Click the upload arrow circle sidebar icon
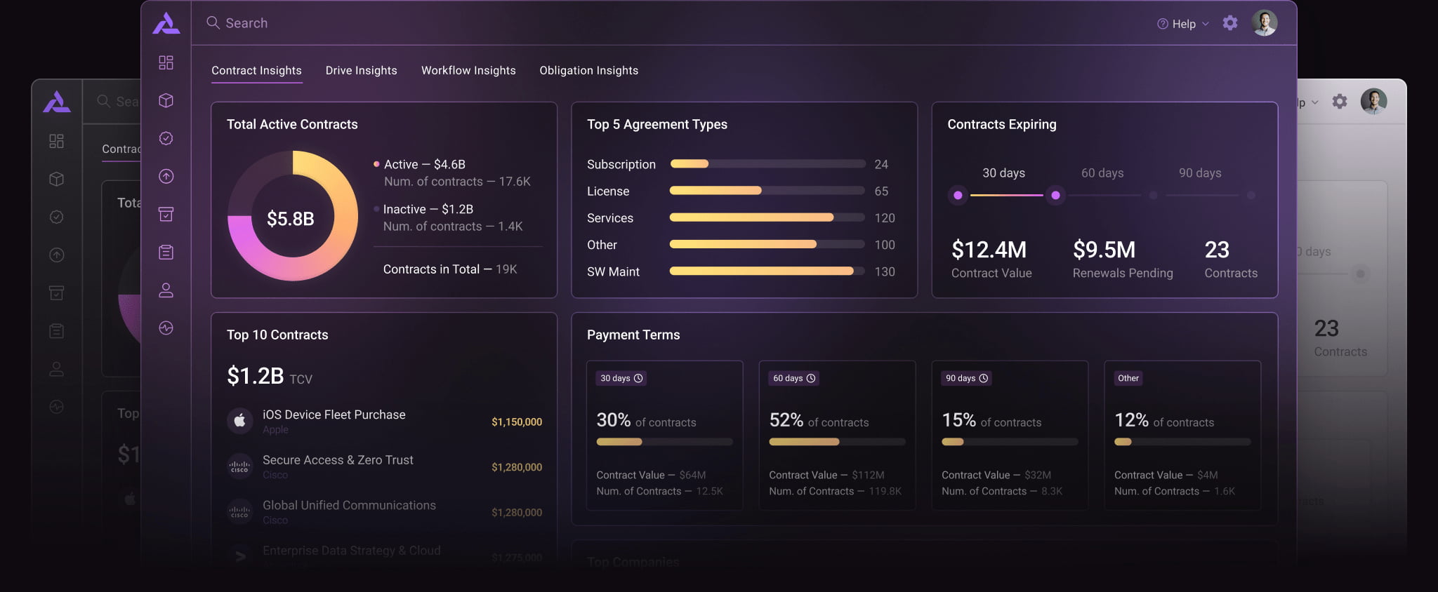Image resolution: width=1438 pixels, height=592 pixels. (x=166, y=177)
